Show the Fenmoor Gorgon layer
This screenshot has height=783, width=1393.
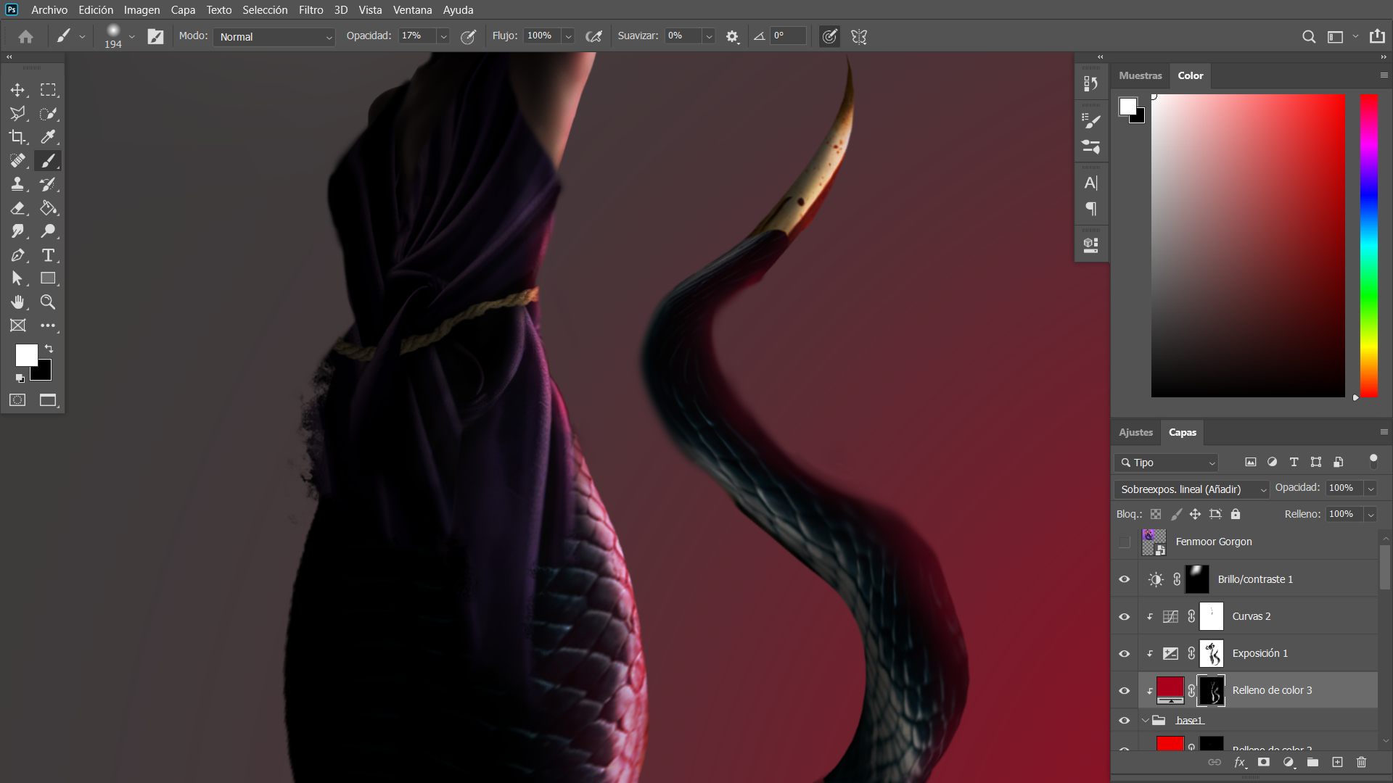1124,542
